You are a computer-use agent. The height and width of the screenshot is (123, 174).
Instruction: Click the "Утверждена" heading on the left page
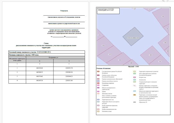point(64,11)
